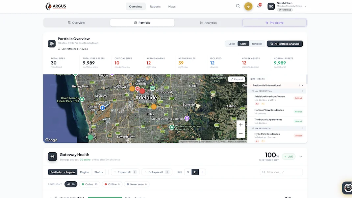The image size is (352, 198).
Task: Click the SC user avatar
Action: 271,6
